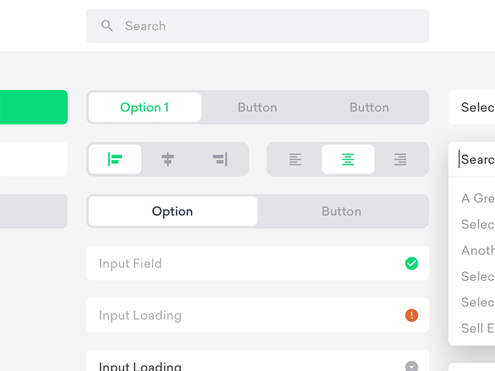
Task: Set text alignment to left
Action: (x=295, y=160)
